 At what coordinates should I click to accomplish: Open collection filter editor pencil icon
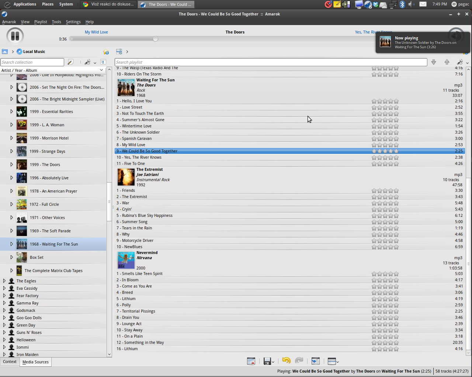70,62
